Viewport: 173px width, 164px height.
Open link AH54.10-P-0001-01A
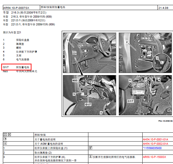(x=155, y=140)
